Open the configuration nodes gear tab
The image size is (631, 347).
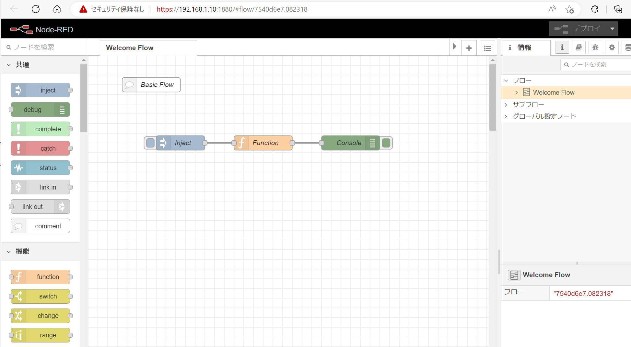click(612, 48)
